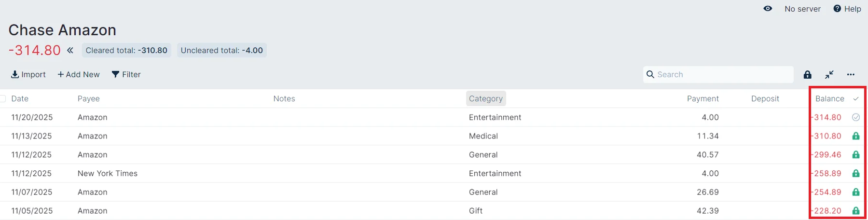Image resolution: width=868 pixels, height=220 pixels.
Task: Click the lock icon on 11/05/2025 row
Action: (855, 211)
